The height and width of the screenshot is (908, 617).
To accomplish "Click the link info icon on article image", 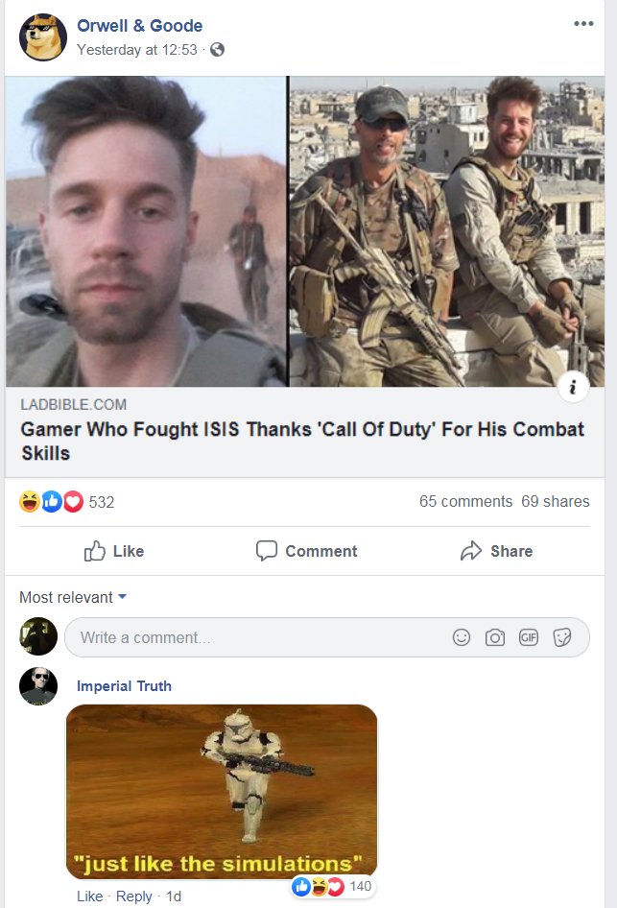I will (x=573, y=386).
